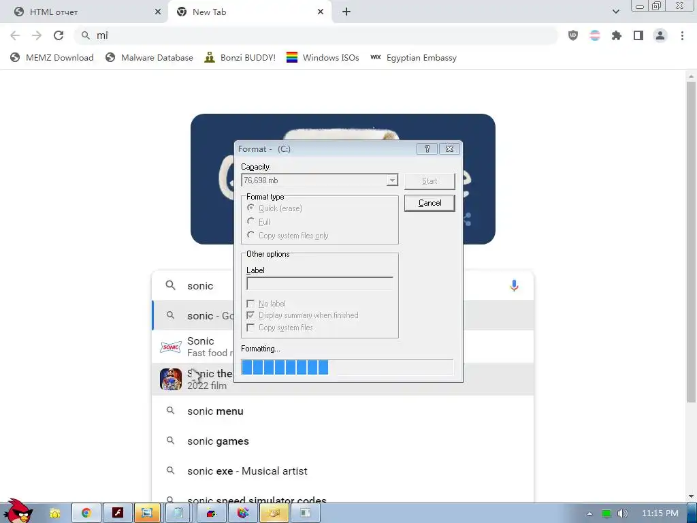Open the Bonzi BUDDY! bookmark

[240, 57]
